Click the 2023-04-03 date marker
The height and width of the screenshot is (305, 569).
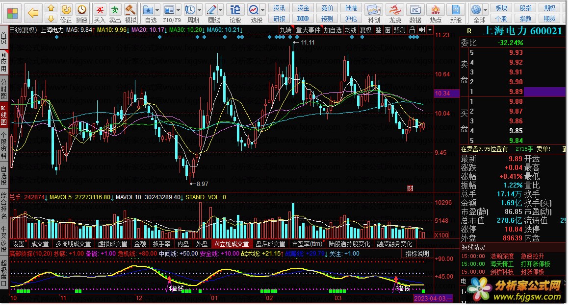pyautogui.click(x=433, y=298)
